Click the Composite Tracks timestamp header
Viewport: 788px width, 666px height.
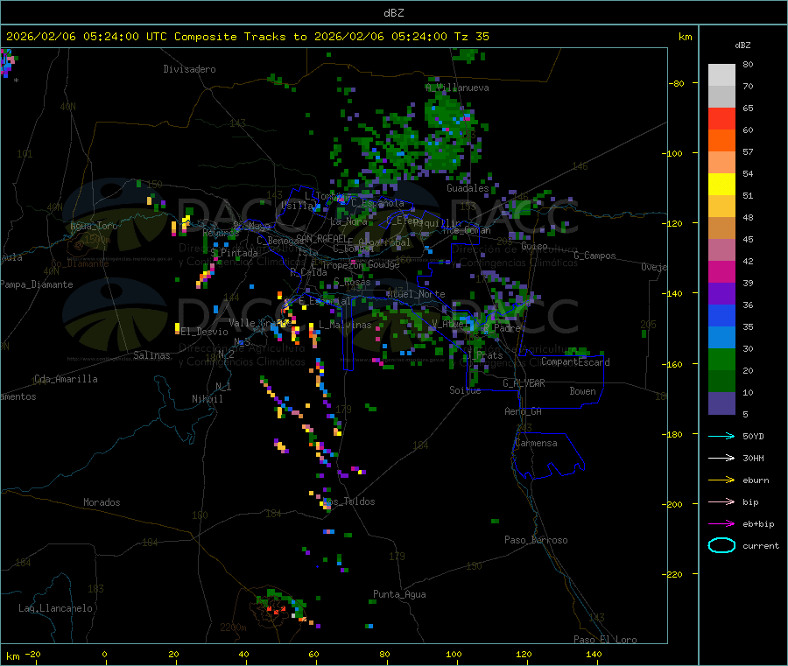tap(248, 37)
